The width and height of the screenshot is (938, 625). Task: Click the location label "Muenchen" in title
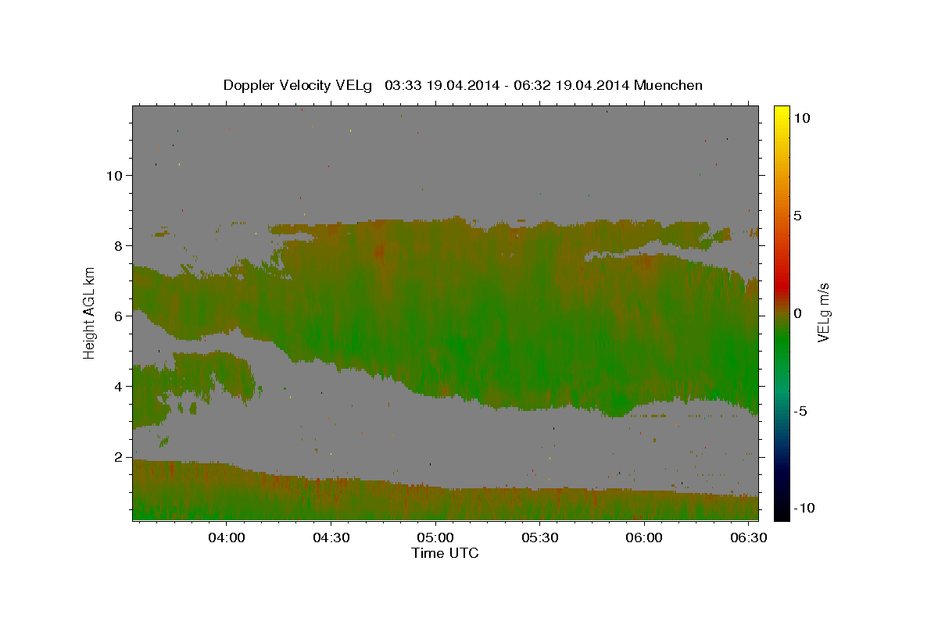(668, 85)
